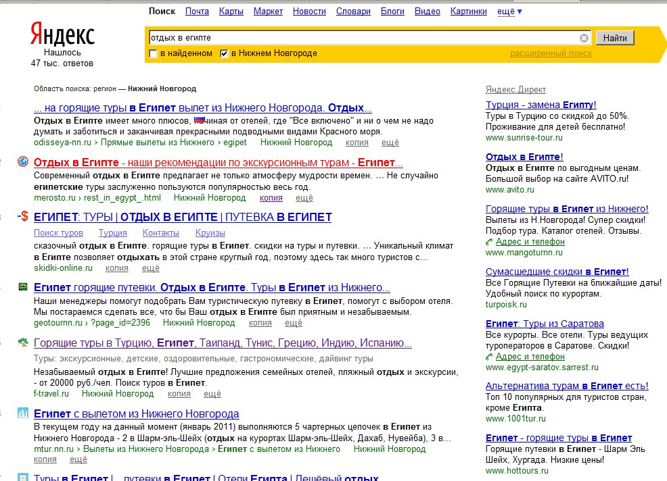Click the "Вылеты из Нижнего Новгорода" breadcrumb
Viewport: 667px width, 481px height.
click(146, 449)
